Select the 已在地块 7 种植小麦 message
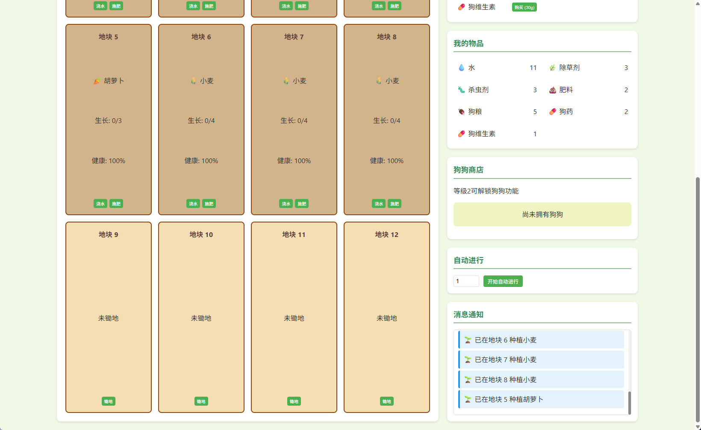Image resolution: width=701 pixels, height=430 pixels. (x=541, y=360)
